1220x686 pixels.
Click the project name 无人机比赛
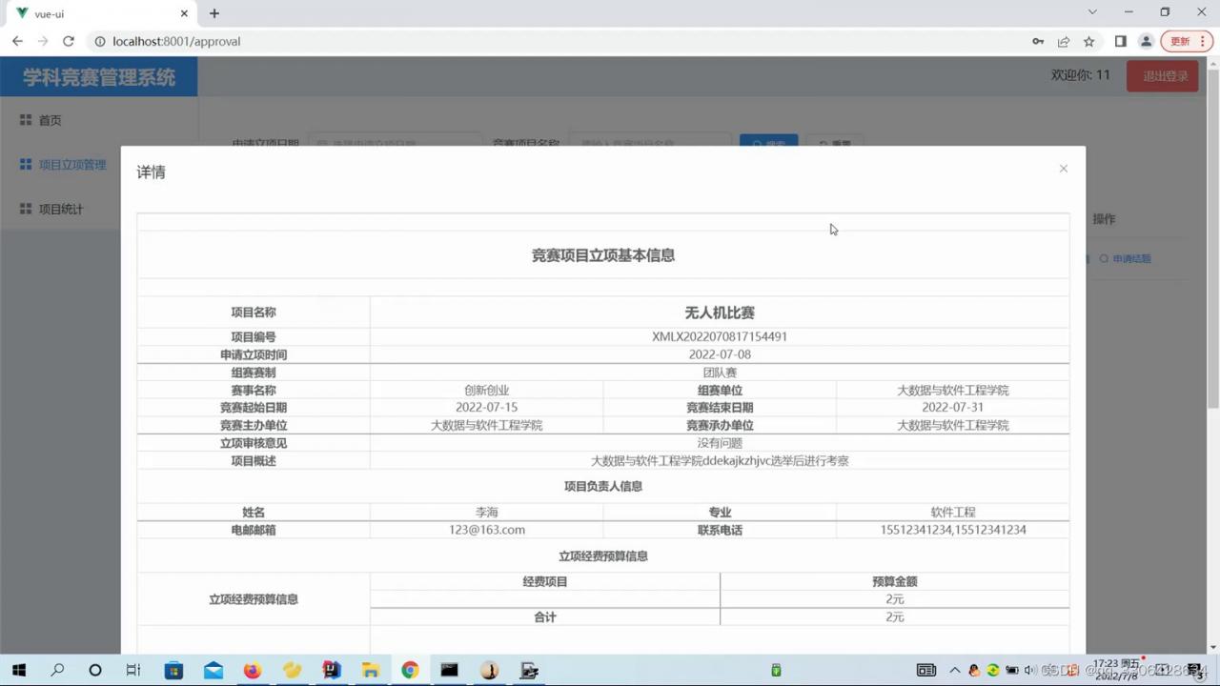click(720, 313)
